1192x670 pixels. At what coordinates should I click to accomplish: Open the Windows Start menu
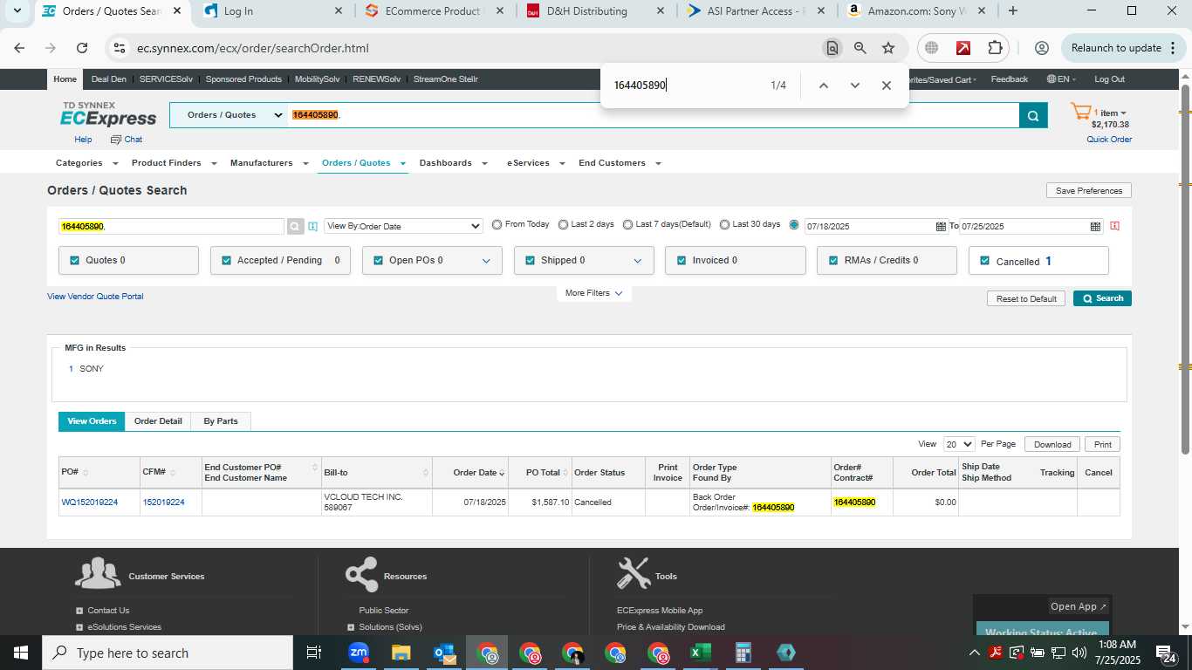21,653
